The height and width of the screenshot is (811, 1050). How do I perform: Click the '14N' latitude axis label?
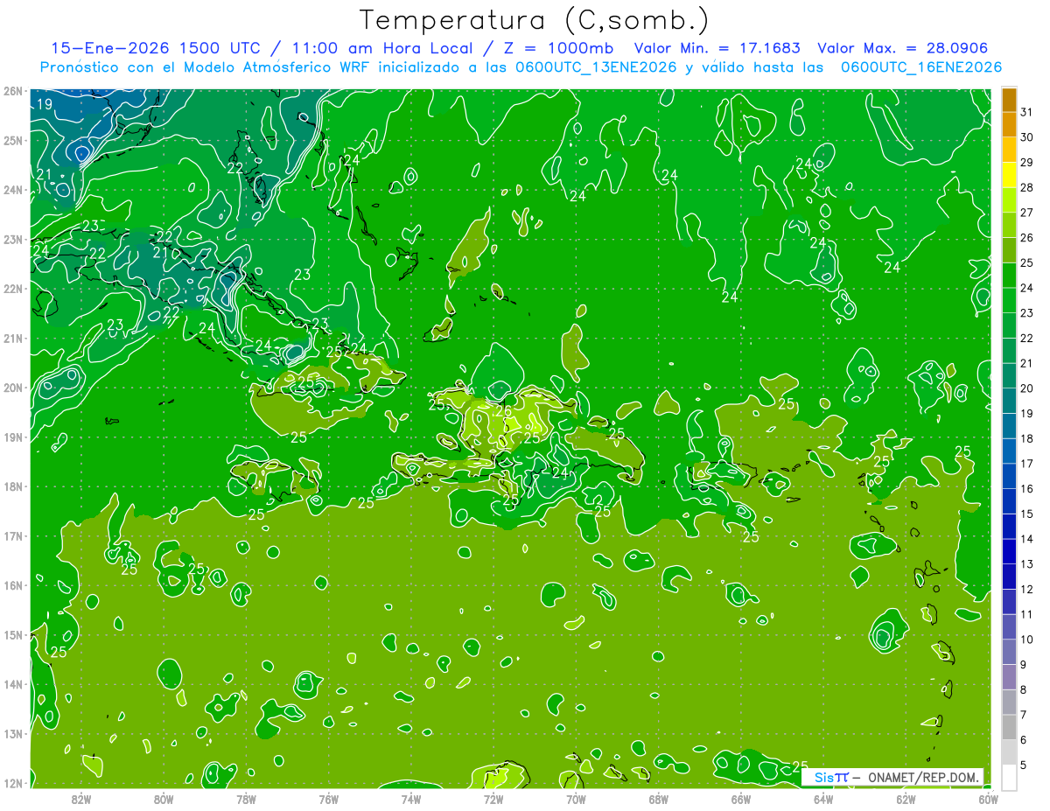13,684
